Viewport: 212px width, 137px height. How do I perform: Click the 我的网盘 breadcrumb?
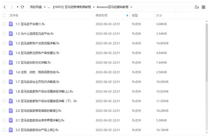click(36, 7)
